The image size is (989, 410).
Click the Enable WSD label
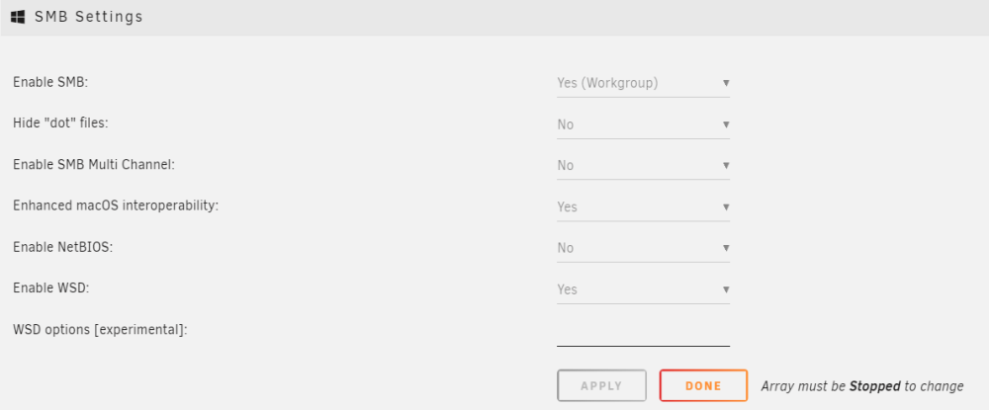pyautogui.click(x=51, y=288)
